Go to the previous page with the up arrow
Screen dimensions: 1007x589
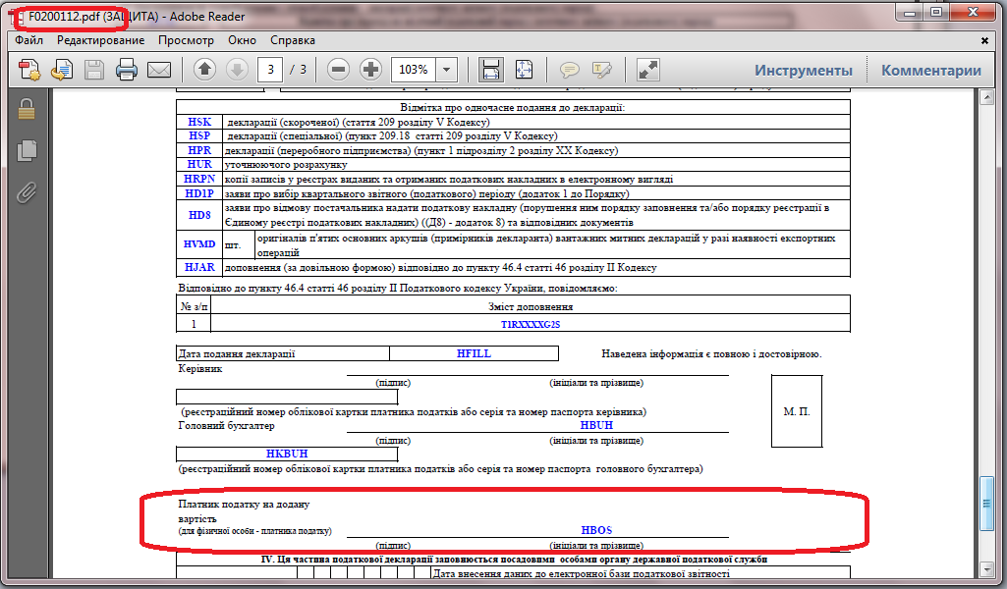pyautogui.click(x=204, y=70)
